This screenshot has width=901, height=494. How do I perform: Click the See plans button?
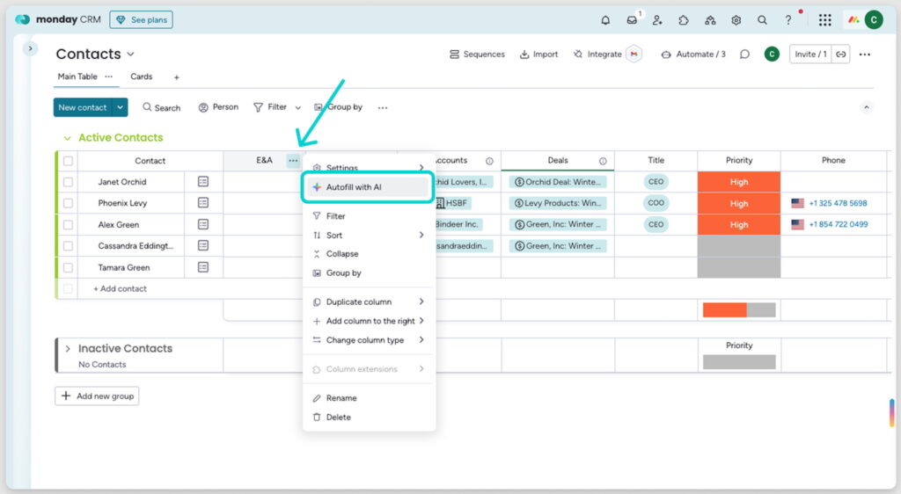click(x=142, y=20)
